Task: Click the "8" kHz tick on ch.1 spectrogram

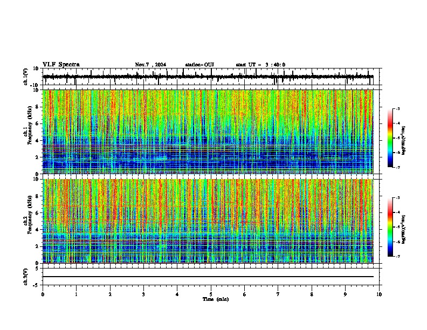Action: point(38,107)
